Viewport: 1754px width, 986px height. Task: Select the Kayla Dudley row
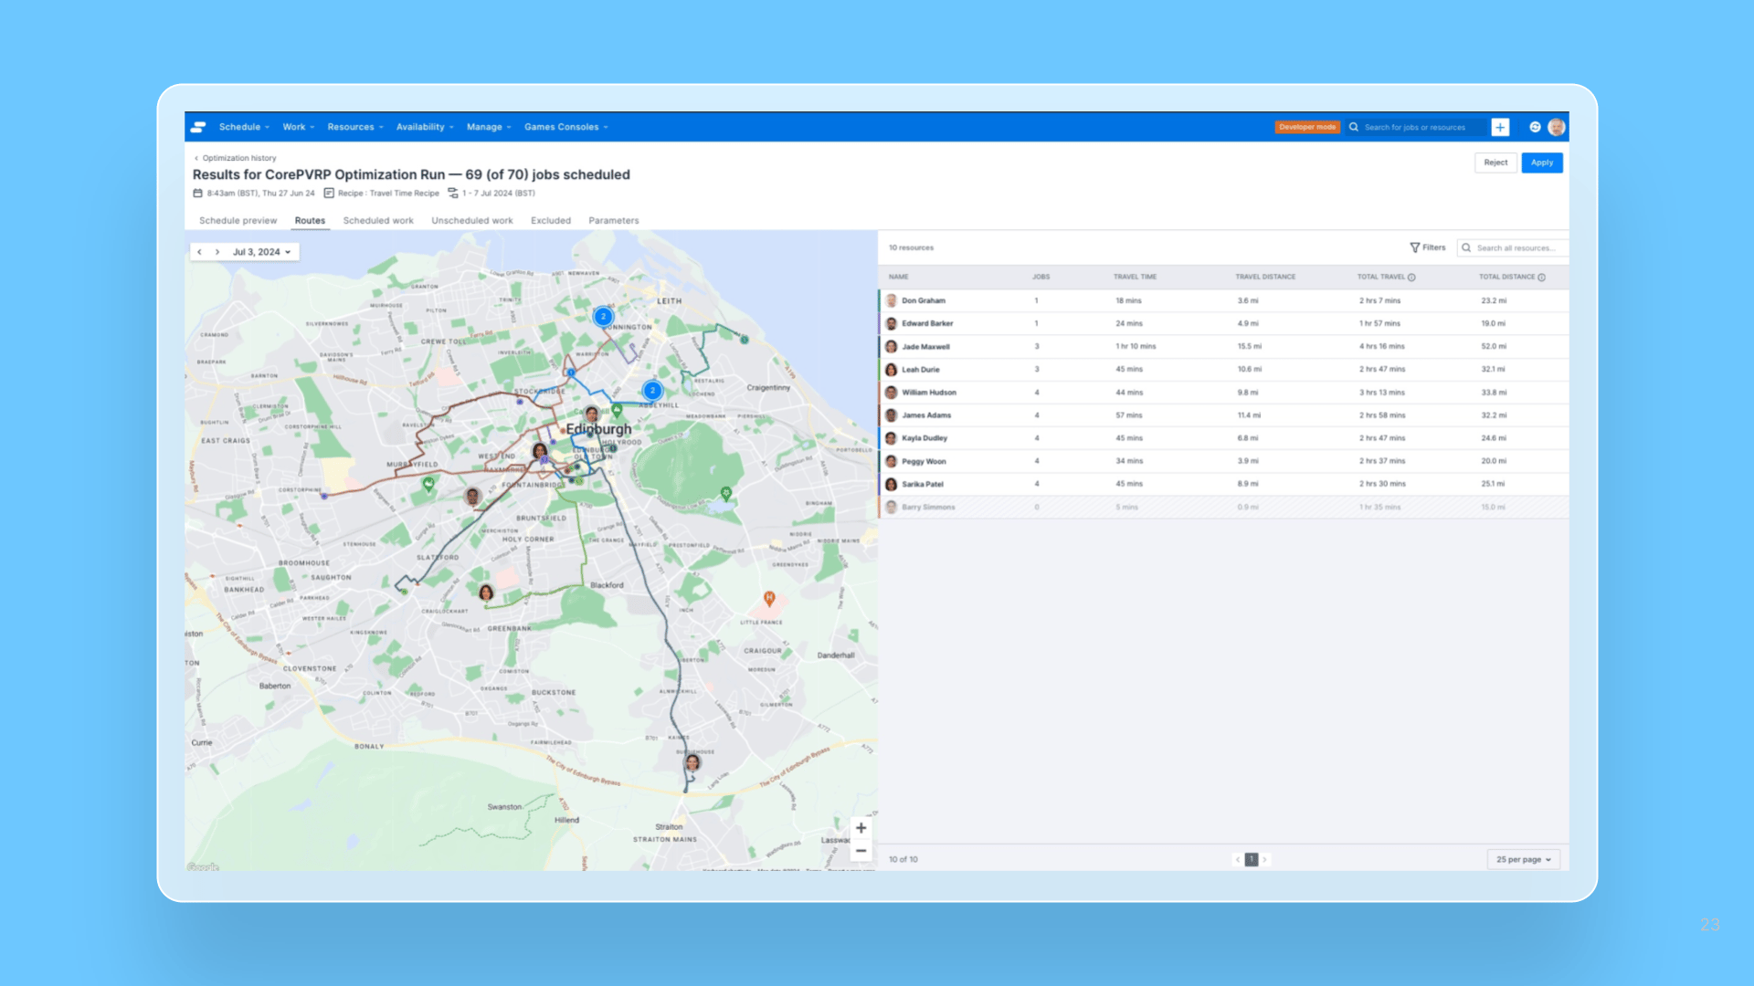click(x=1224, y=438)
